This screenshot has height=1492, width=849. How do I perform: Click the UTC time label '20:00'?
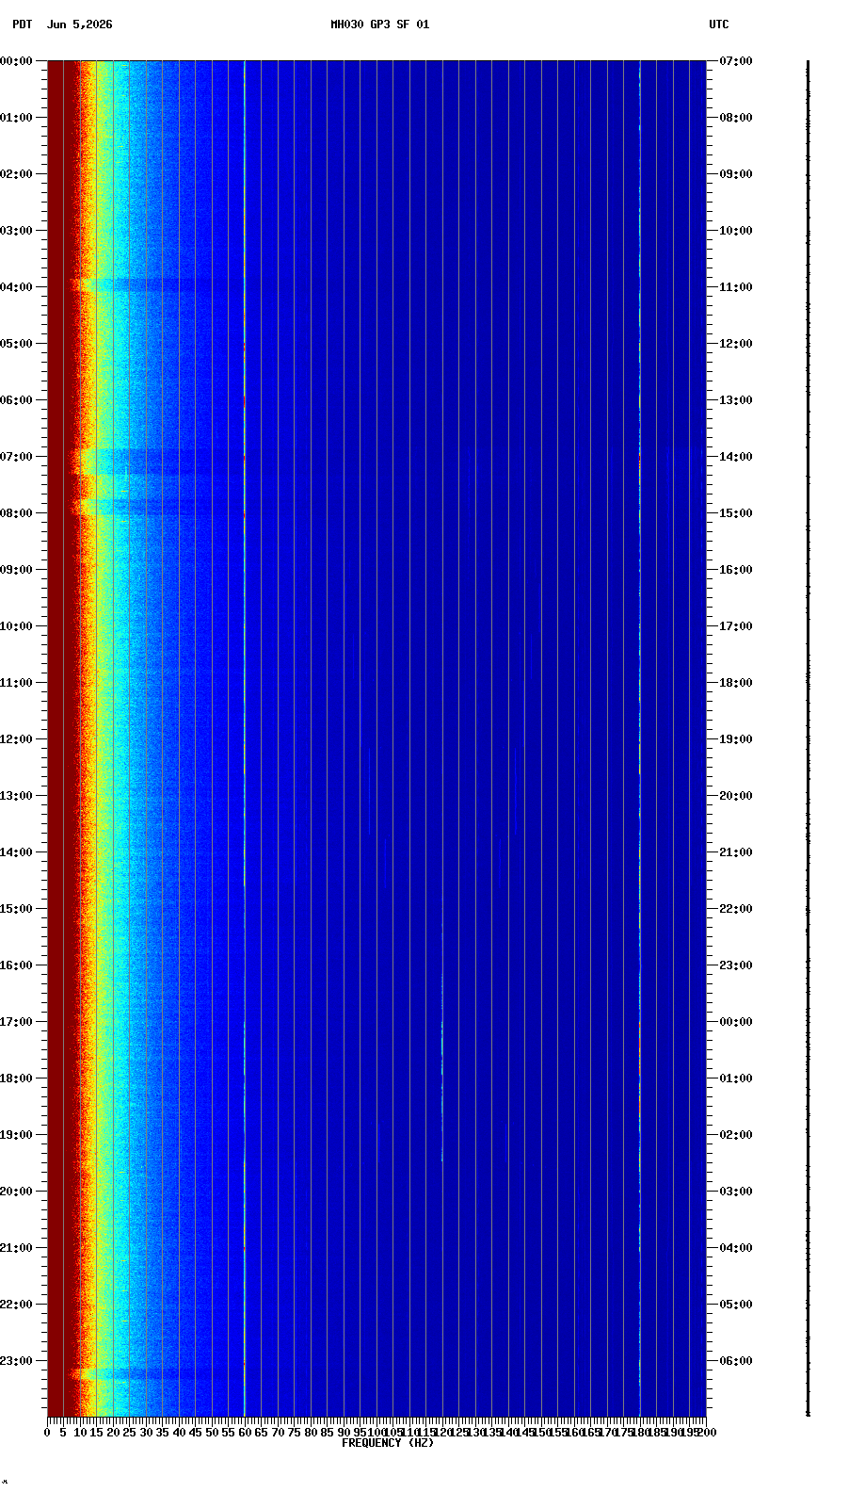pos(736,796)
